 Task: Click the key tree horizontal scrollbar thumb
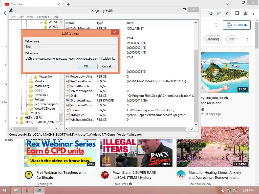pos(26,129)
